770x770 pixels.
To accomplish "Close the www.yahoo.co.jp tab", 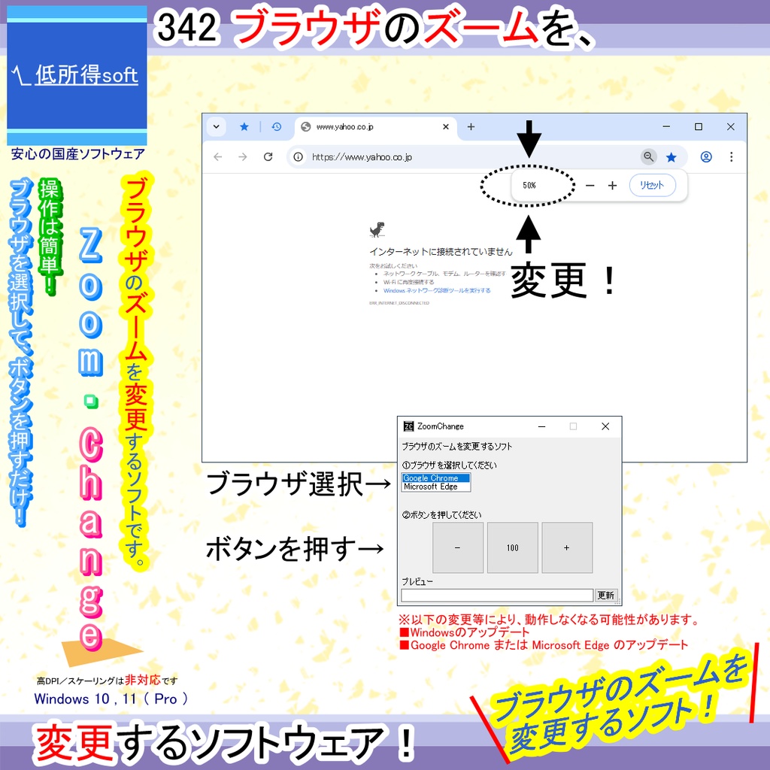I will (x=446, y=126).
